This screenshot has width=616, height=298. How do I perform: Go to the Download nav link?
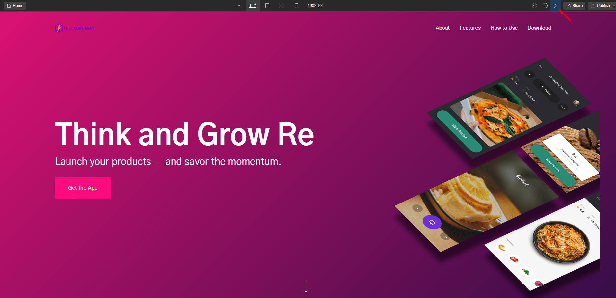tap(539, 28)
